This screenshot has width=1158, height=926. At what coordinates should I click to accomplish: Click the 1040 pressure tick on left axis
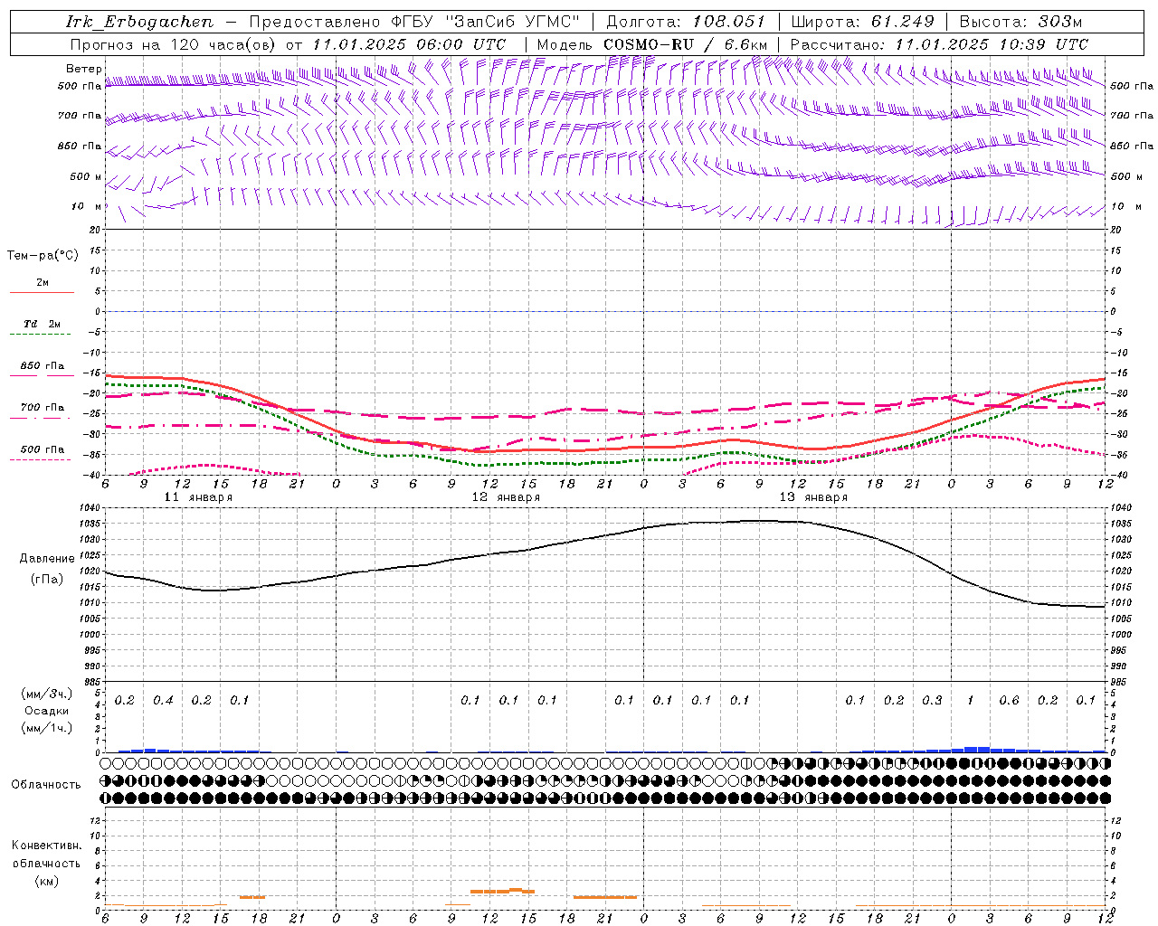[x=90, y=508]
